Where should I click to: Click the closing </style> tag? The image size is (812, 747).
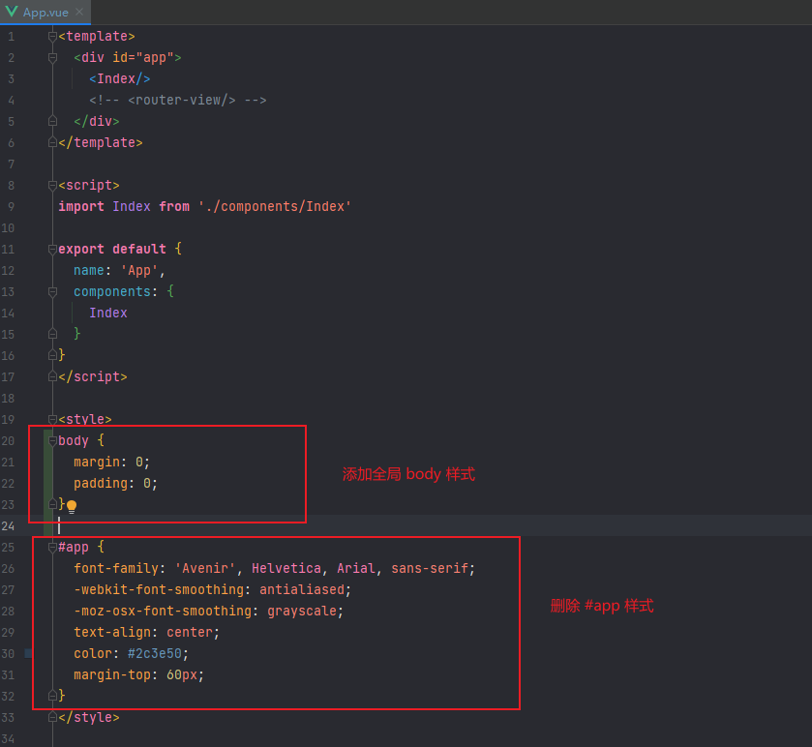pyautogui.click(x=89, y=718)
